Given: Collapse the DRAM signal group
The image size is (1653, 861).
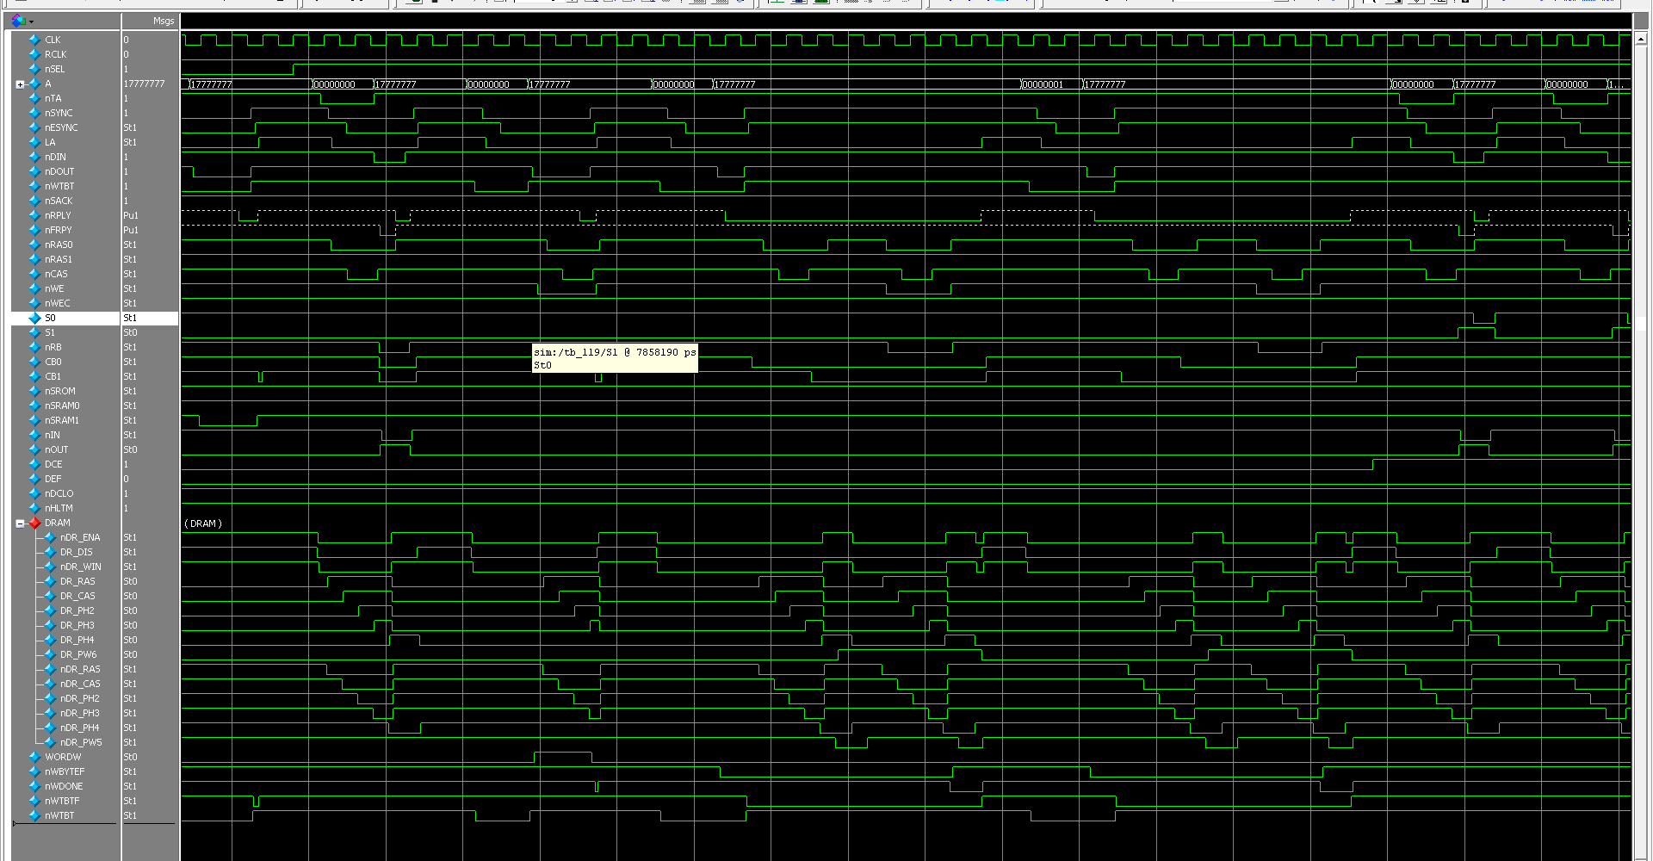Looking at the screenshot, I should [20, 523].
